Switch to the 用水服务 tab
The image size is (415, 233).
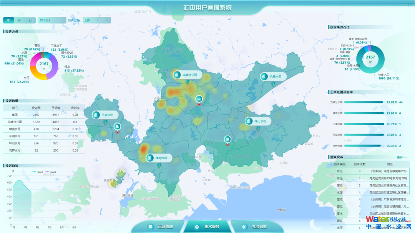pyautogui.click(x=207, y=226)
